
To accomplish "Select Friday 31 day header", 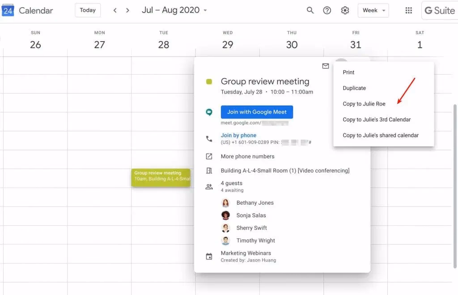I will click(356, 40).
